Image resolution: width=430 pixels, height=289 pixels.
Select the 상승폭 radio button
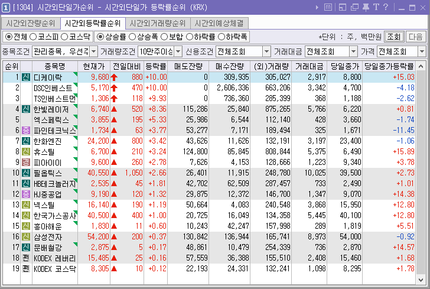pyautogui.click(x=132, y=37)
